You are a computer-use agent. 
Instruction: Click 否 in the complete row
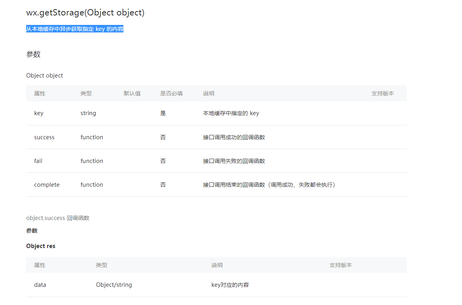(x=163, y=185)
